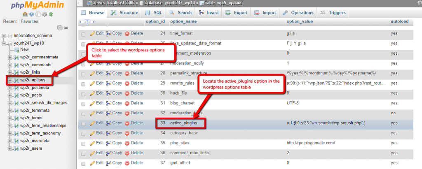This screenshot has width=422, height=169.
Task: Open the SQL tab
Action: (154, 13)
